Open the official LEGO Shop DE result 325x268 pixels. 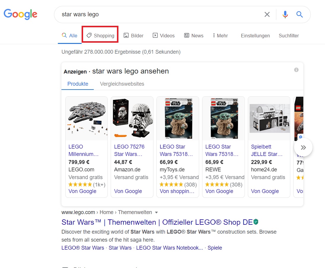pyautogui.click(x=157, y=222)
